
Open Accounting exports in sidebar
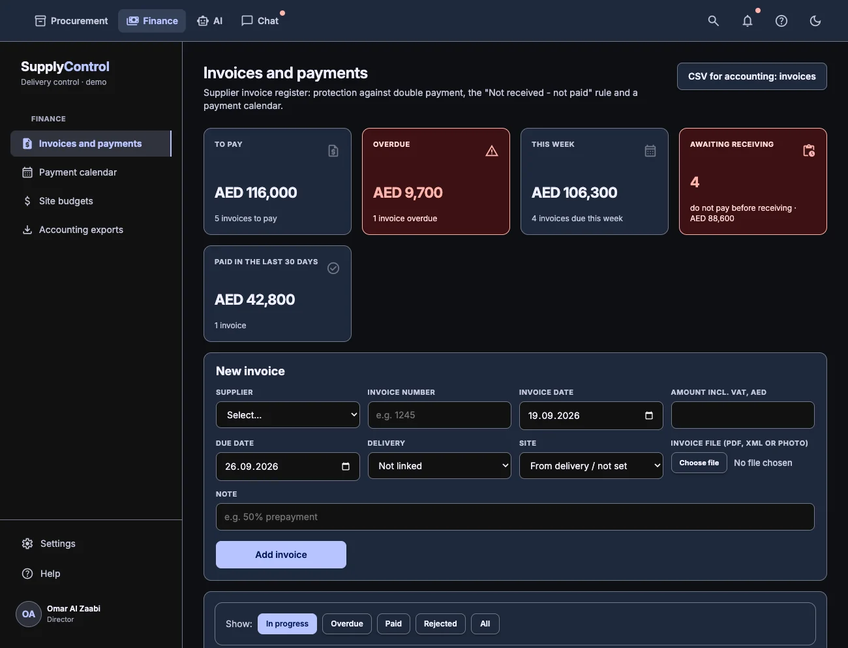click(91, 230)
